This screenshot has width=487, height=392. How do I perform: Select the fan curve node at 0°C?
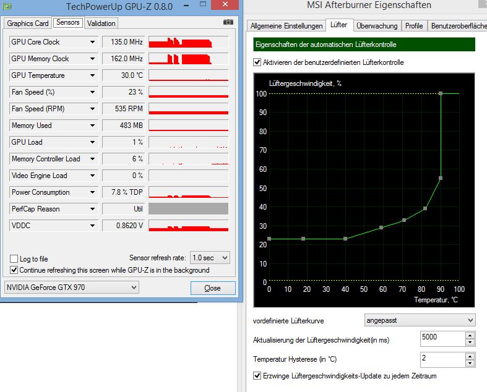tap(269, 239)
